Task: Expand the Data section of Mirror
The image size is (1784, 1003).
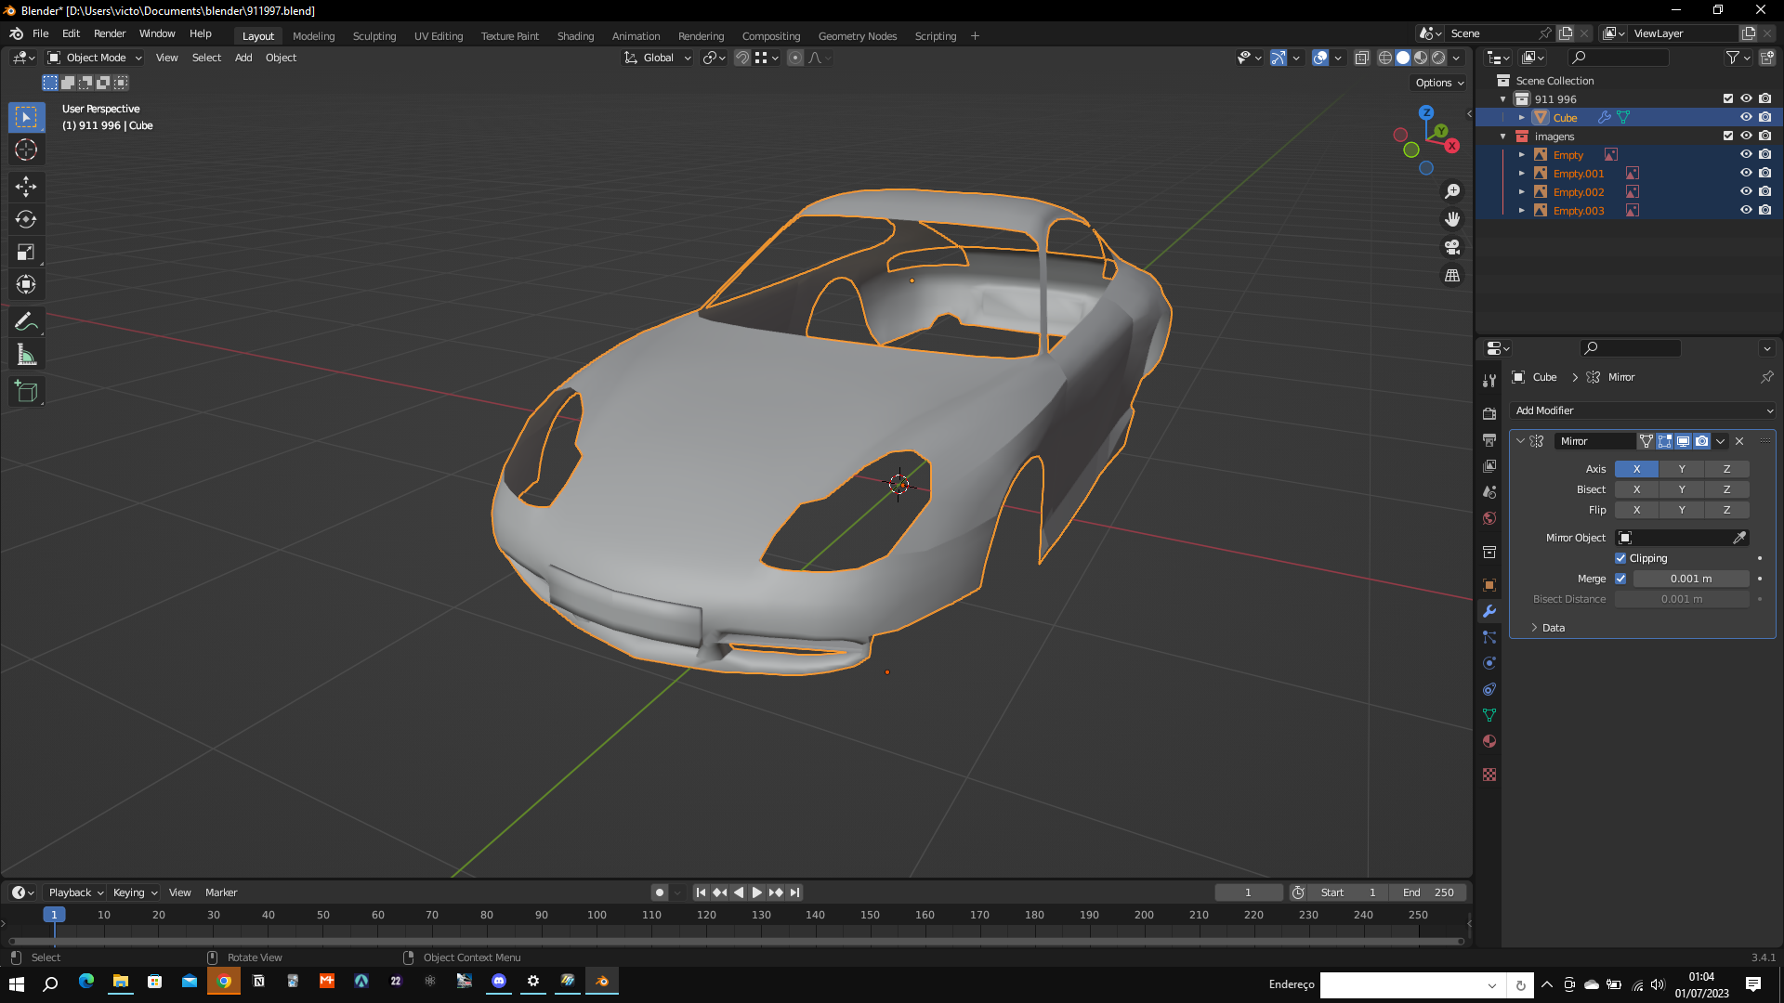Action: point(1552,628)
